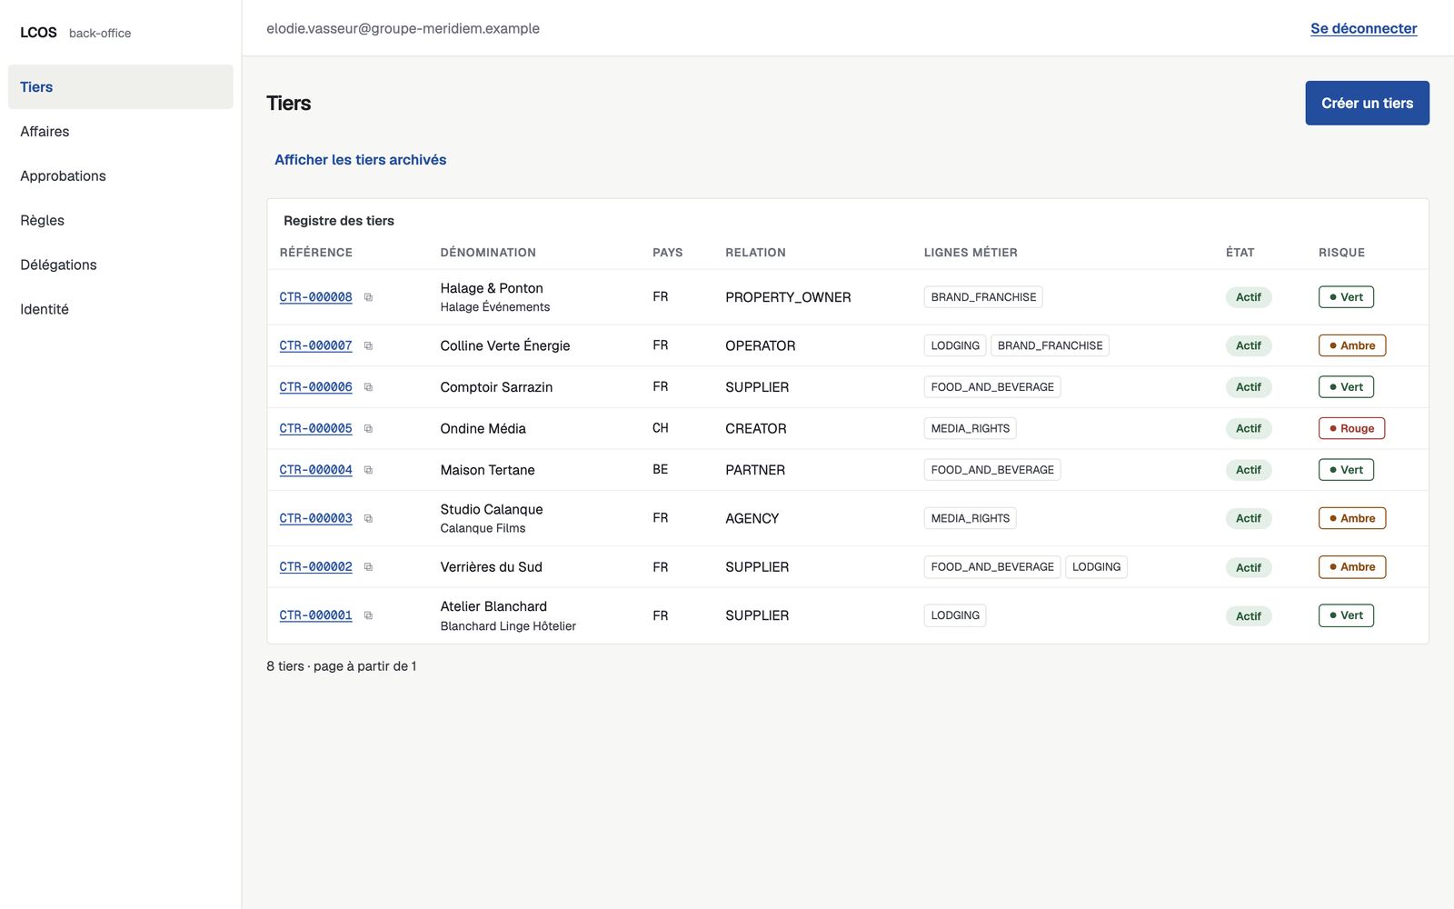Click the RISQUE column header
Image resolution: width=1454 pixels, height=909 pixels.
tap(1341, 253)
